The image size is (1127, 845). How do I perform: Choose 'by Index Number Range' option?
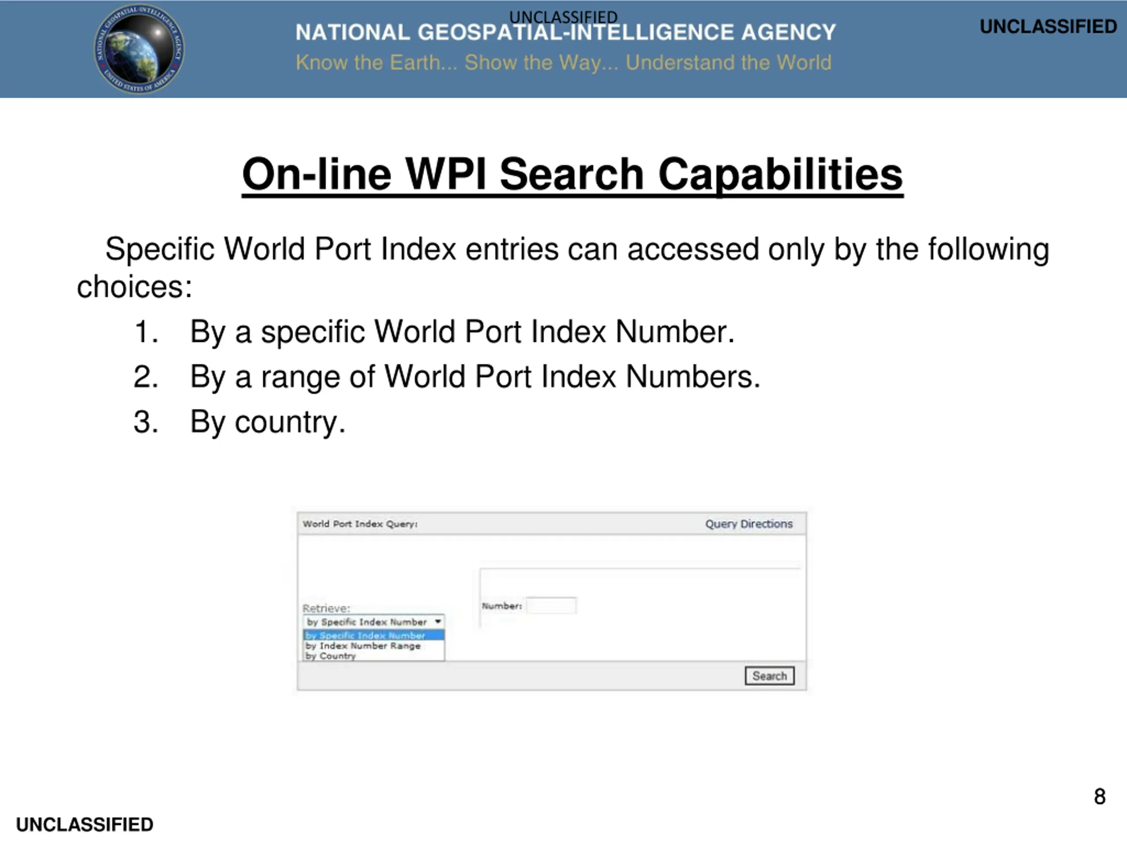pyautogui.click(x=373, y=645)
